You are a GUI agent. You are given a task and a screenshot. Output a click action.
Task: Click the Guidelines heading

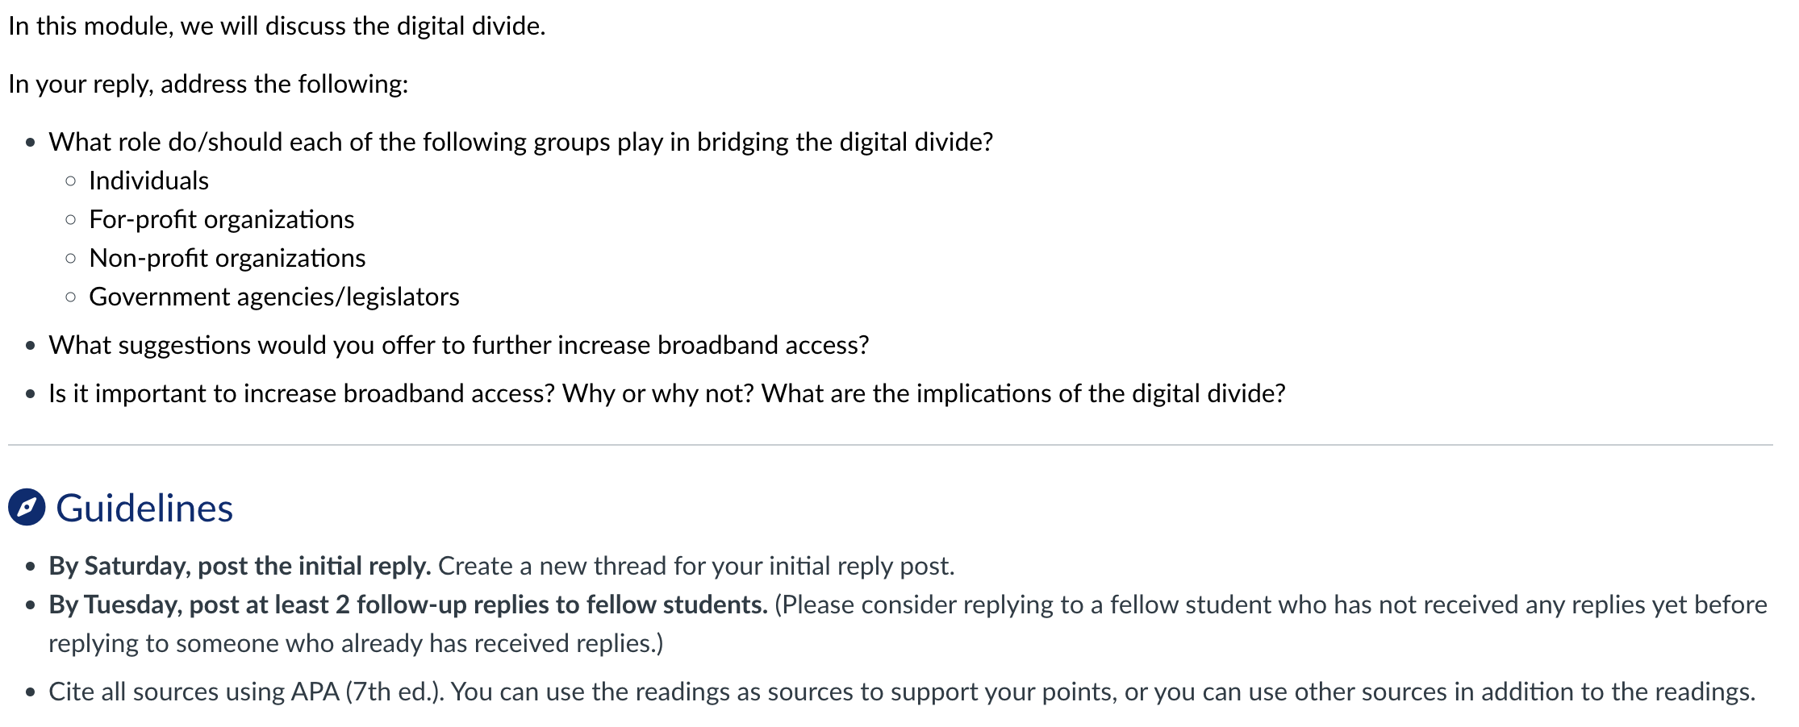click(144, 509)
